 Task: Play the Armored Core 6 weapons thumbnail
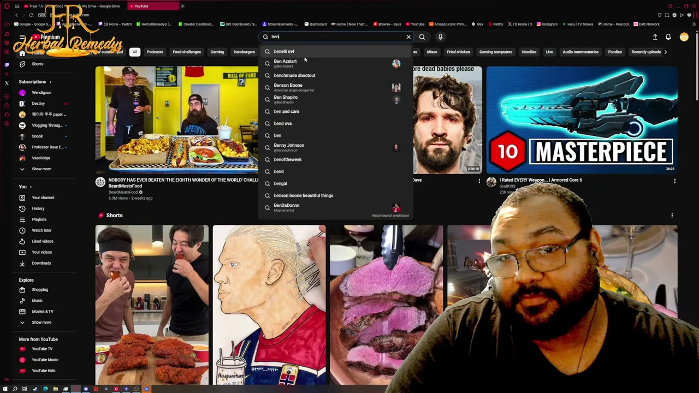(x=582, y=119)
